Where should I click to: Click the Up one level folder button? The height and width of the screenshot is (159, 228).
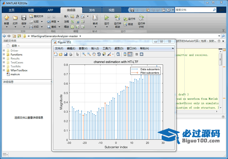coord(14,36)
